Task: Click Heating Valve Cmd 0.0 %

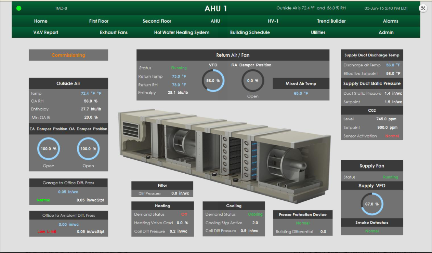Action: point(182,223)
